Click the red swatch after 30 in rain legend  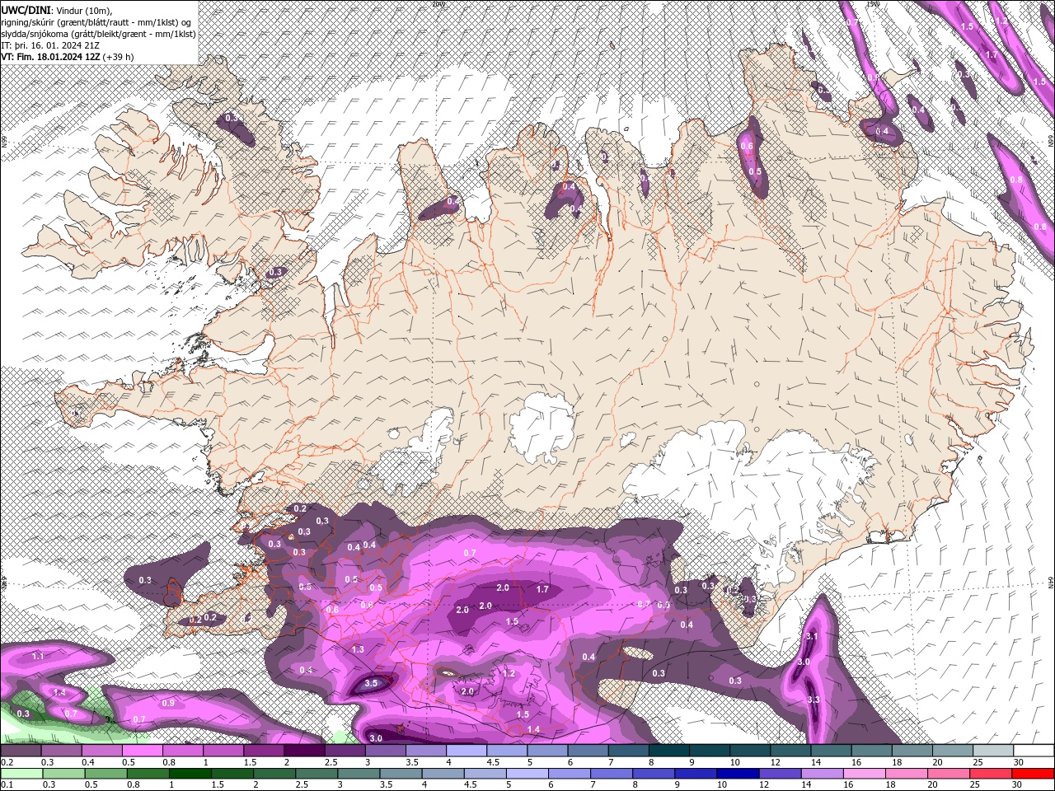tap(1034, 774)
